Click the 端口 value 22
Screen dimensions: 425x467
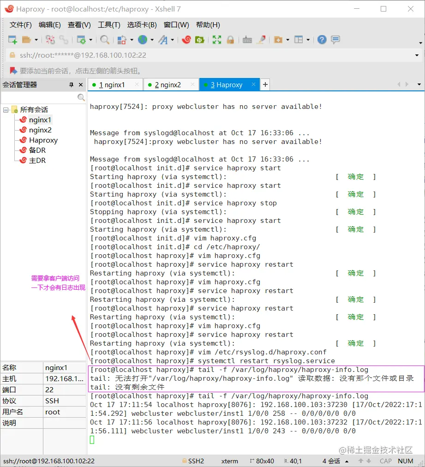[x=64, y=389]
